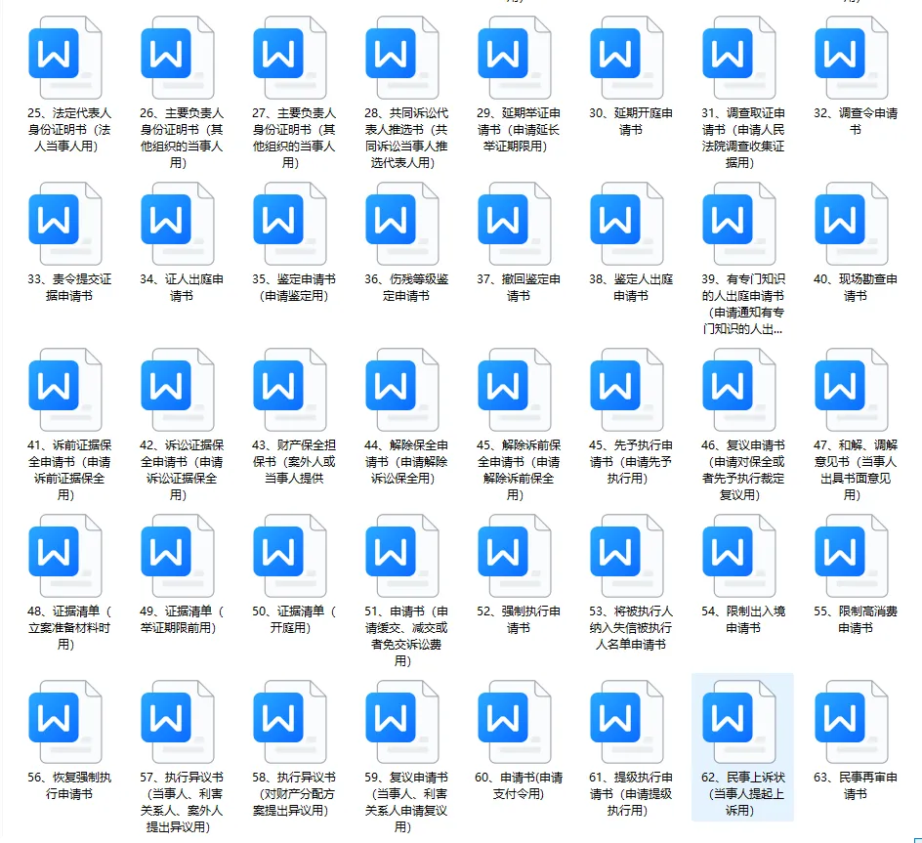
Task: Select the file icon for 28 共同诉讼代表人推选书
Action: [x=402, y=58]
